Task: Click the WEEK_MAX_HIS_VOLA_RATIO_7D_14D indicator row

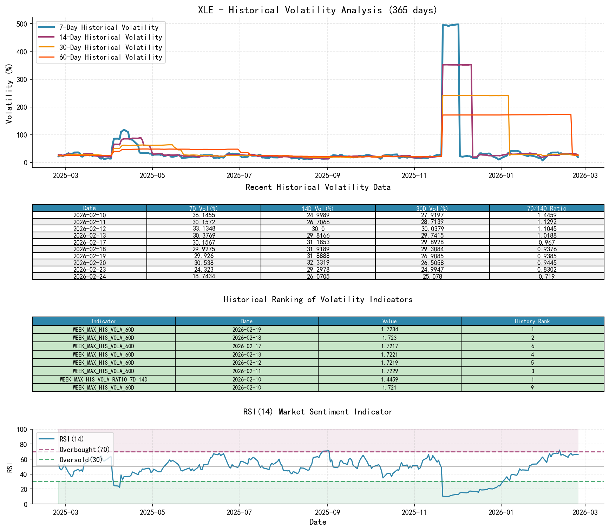Action: click(104, 379)
